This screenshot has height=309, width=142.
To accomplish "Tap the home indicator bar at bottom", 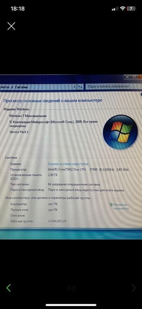I will tap(71, 305).
